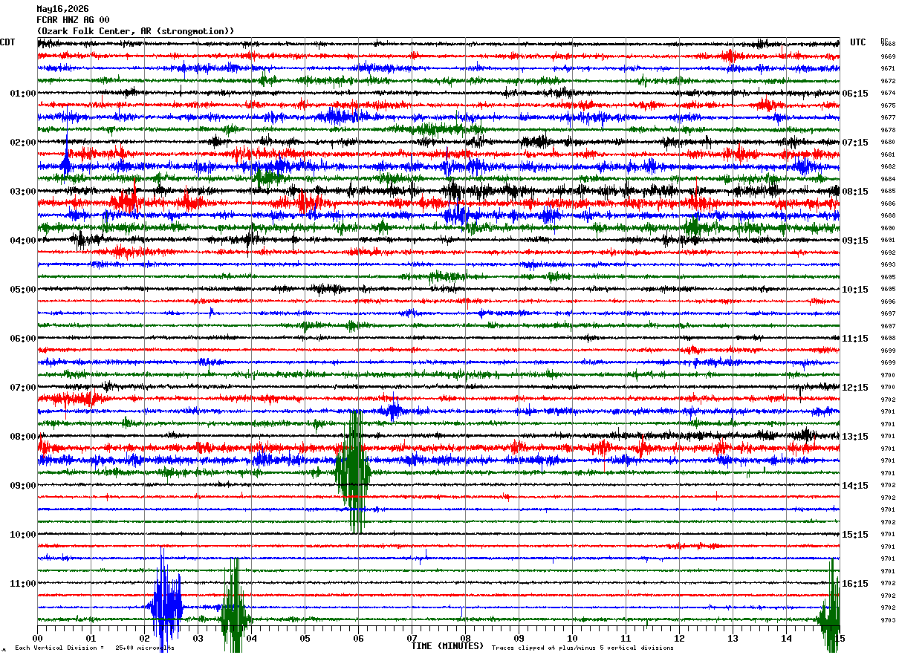Click the CDT header label
Viewport: 899px width, 658px height.
[x=7, y=42]
